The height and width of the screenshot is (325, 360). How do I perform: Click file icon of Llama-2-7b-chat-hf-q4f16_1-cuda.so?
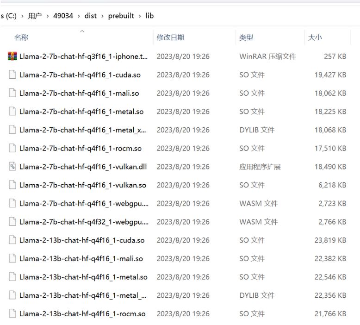[x=12, y=75]
